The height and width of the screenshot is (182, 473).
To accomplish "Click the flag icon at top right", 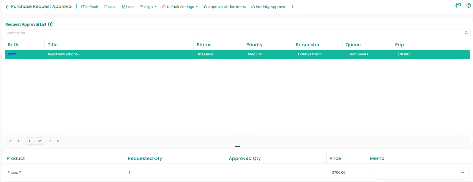I will (458, 5).
